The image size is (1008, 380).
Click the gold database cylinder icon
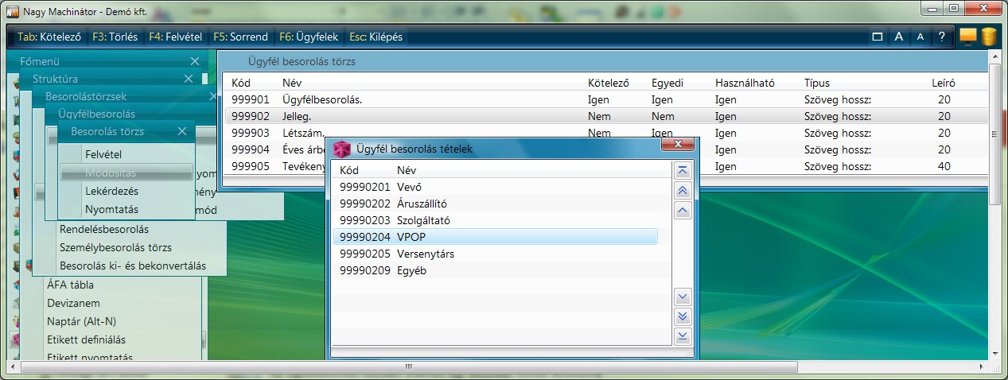click(989, 37)
